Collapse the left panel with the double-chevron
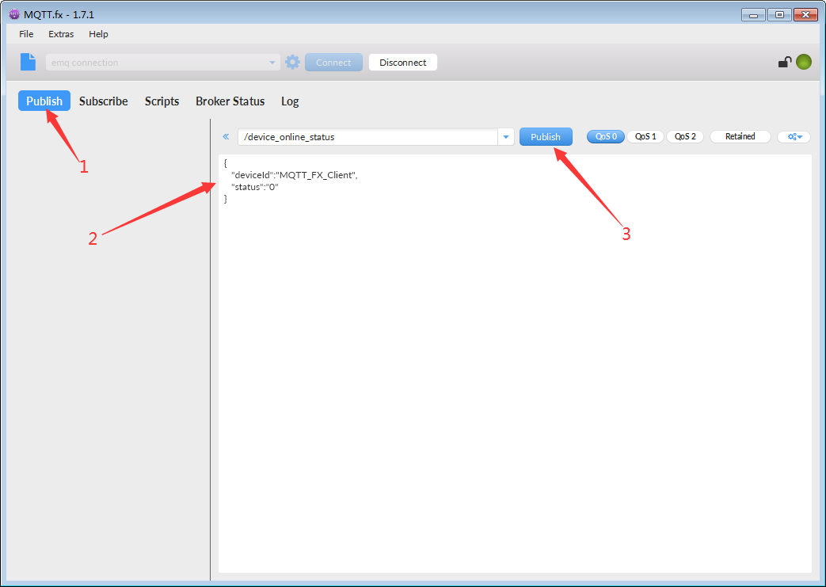The width and height of the screenshot is (826, 587). point(226,136)
